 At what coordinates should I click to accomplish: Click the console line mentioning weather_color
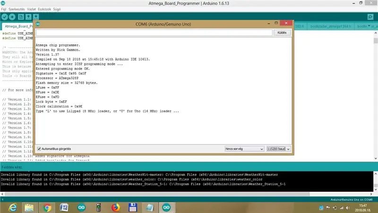tap(132, 179)
